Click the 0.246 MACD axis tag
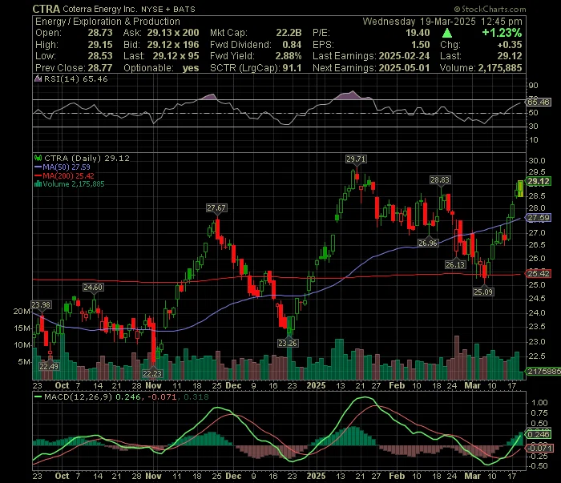This screenshot has height=483, width=561. [x=539, y=434]
